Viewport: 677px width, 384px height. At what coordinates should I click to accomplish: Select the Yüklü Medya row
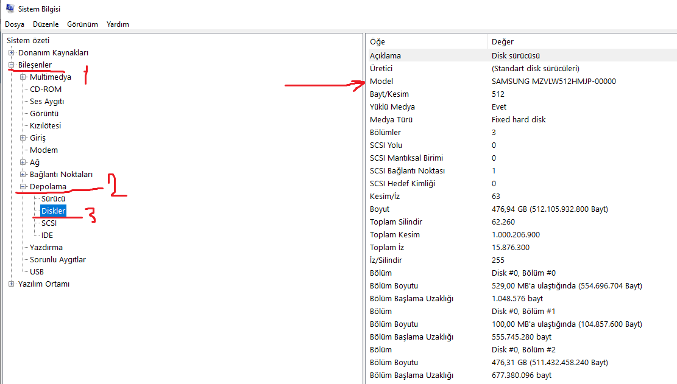521,107
